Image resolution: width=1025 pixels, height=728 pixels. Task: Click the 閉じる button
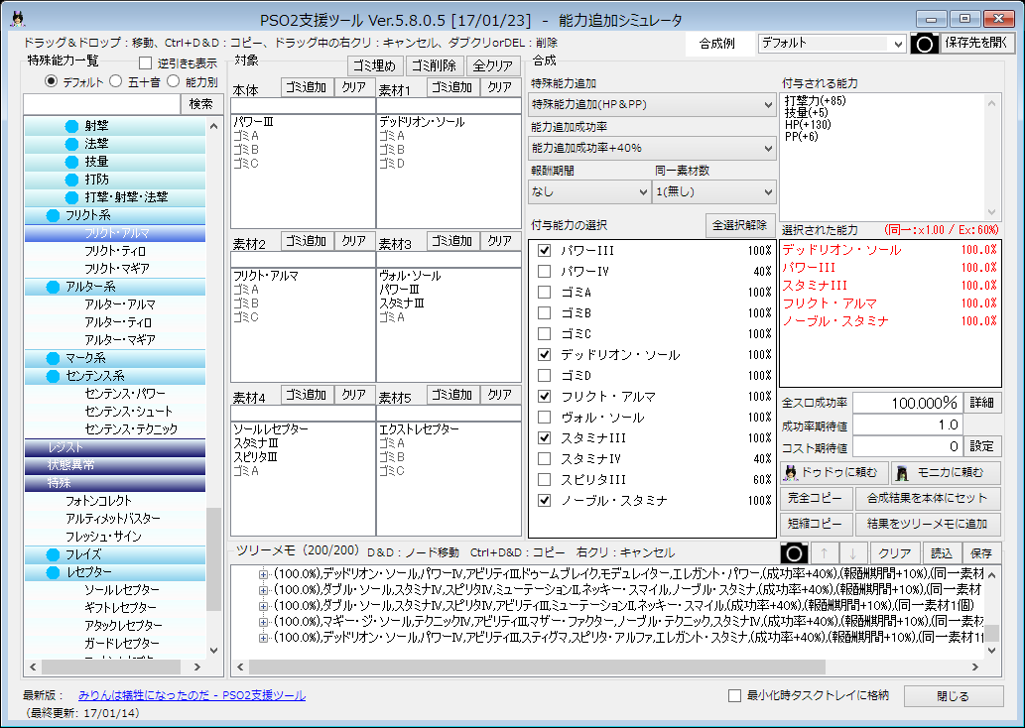[x=954, y=696]
